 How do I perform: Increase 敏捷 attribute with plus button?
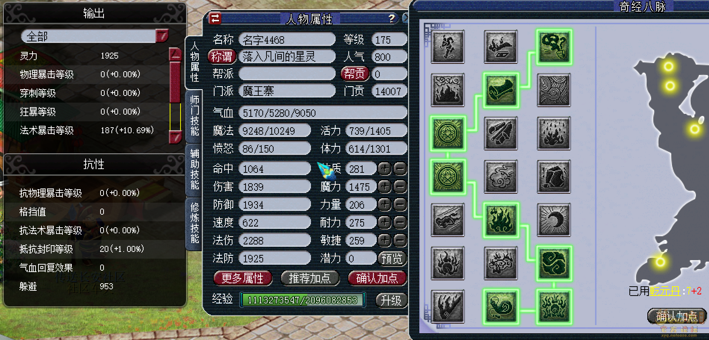click(x=385, y=240)
